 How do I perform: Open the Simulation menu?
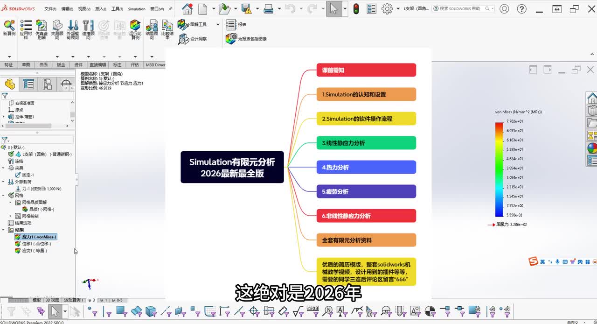pyautogui.click(x=137, y=9)
